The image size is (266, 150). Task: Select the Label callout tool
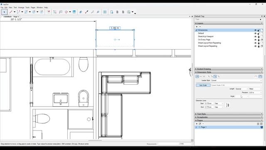click(61, 12)
